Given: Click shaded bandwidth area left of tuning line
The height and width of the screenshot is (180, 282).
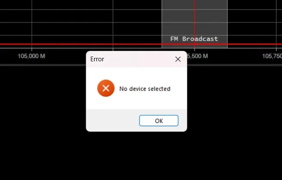Looking at the screenshot, I should point(178,18).
